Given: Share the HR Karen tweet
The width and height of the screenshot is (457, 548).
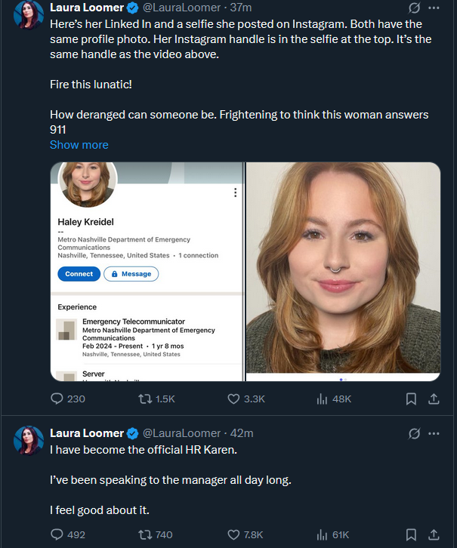Looking at the screenshot, I should pyautogui.click(x=434, y=534).
